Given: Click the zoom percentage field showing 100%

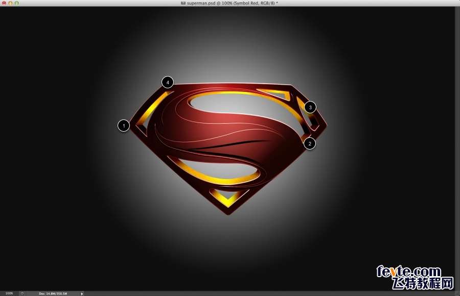Looking at the screenshot, I should (9, 293).
